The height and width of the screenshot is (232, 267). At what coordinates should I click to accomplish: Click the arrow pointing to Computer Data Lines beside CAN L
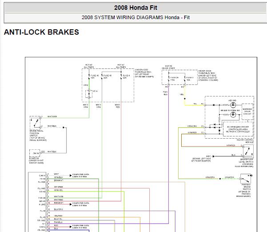71,227
